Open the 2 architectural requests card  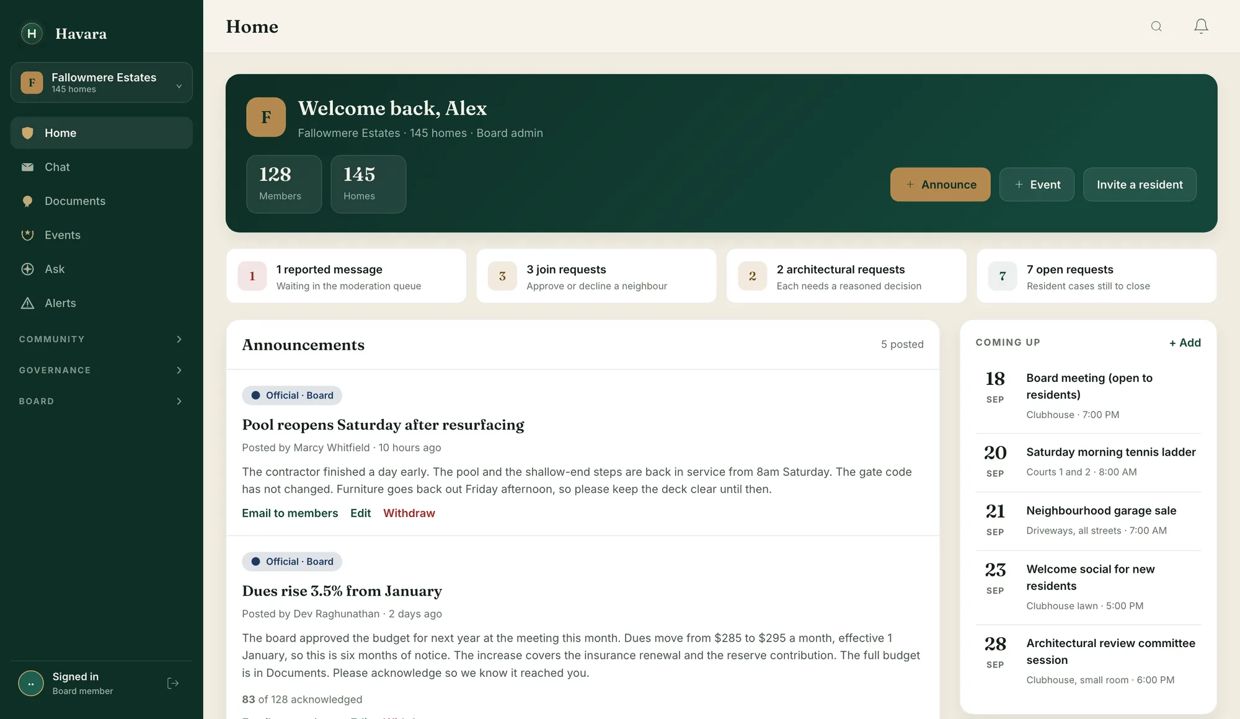pos(846,276)
